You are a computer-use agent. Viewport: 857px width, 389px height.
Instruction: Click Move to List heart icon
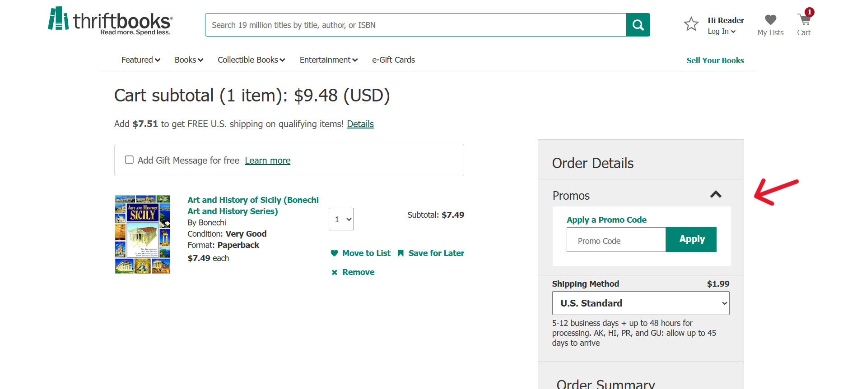coord(334,253)
